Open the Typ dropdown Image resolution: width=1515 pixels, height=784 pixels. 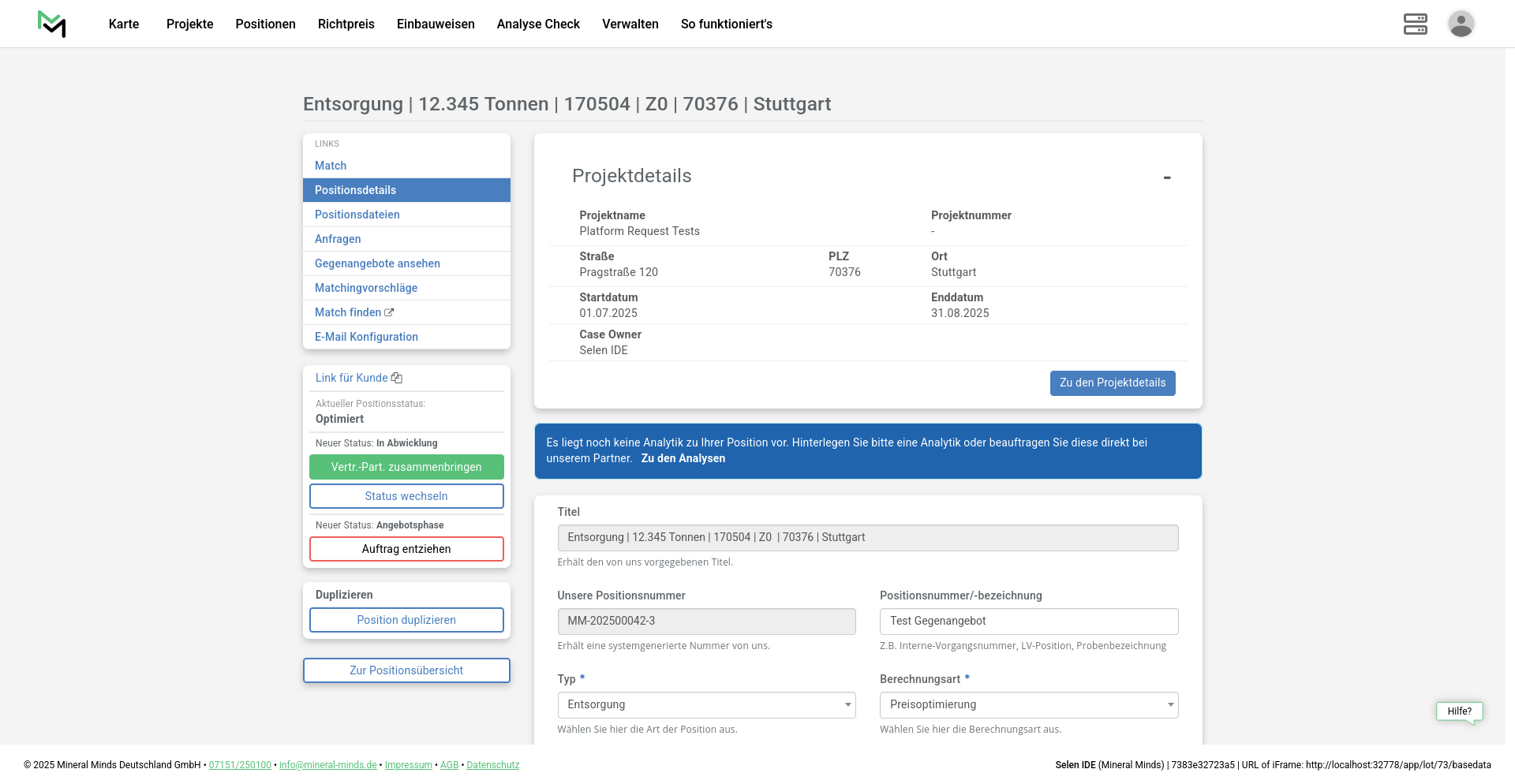706,705
